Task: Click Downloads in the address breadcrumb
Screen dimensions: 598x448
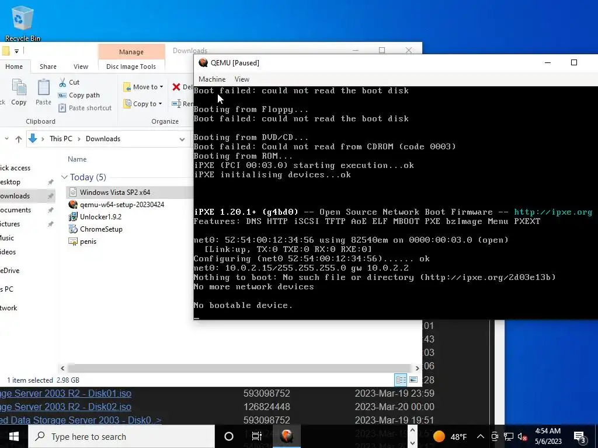Action: tap(103, 139)
